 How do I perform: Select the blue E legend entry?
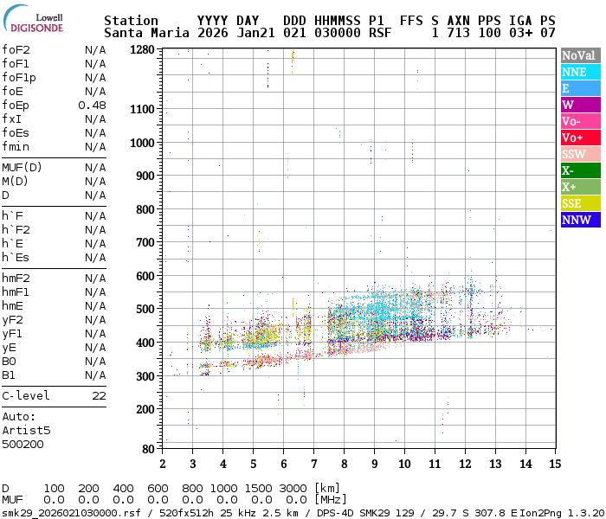pos(579,88)
